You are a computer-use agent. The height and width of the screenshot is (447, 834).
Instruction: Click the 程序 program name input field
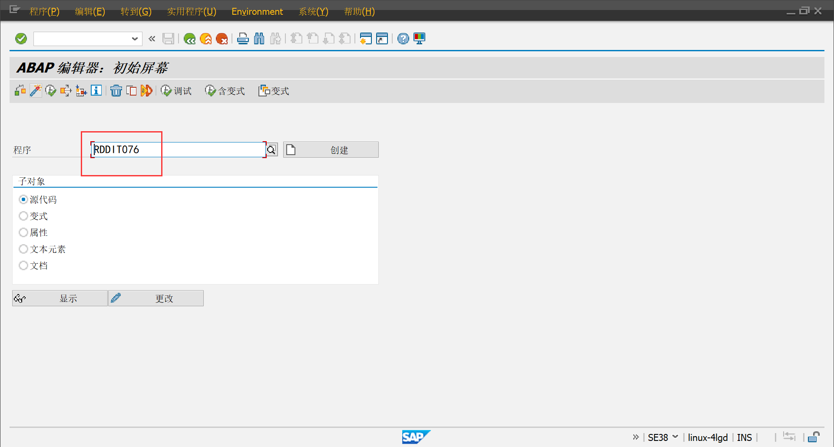[179, 149]
